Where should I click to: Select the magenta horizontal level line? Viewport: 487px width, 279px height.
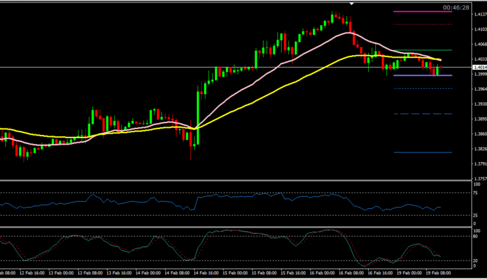[x=423, y=12]
